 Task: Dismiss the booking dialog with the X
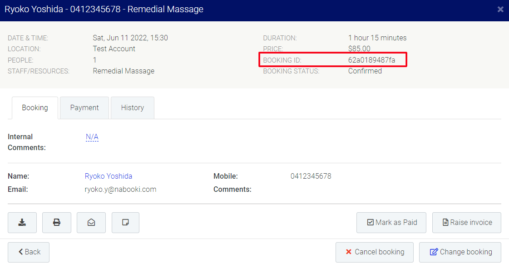pos(500,9)
